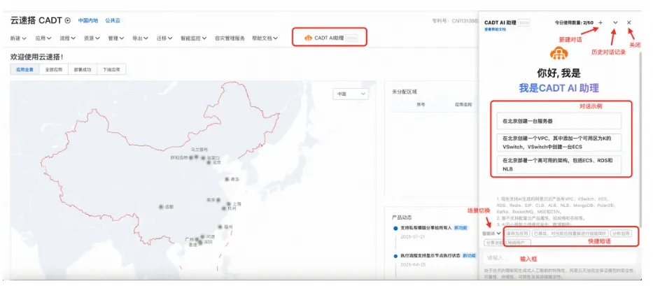Click the 新功能 tag next to 执行流程支持显示节点执行状态

tap(470, 256)
